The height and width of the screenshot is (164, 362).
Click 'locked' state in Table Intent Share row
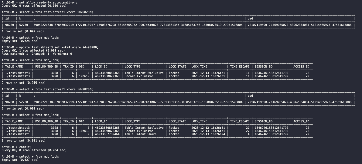174,134
